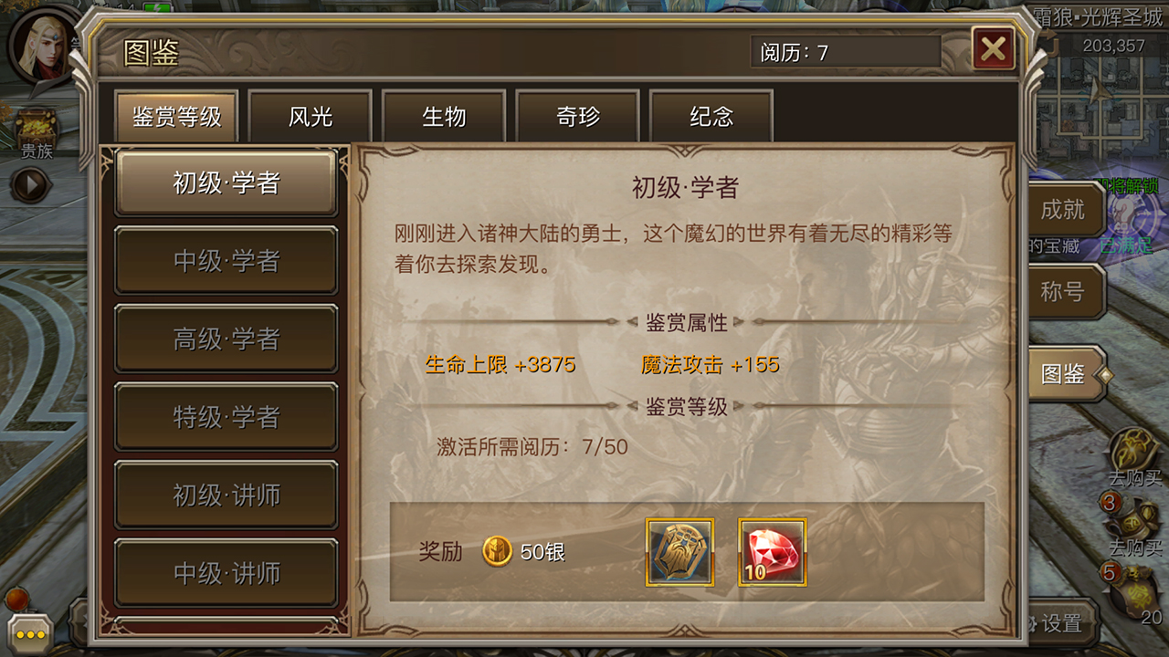
Task: Switch to the 风光 tab
Action: 311,117
